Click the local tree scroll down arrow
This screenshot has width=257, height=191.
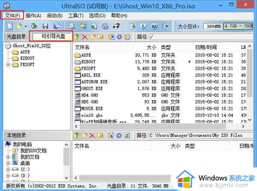pos(66,178)
